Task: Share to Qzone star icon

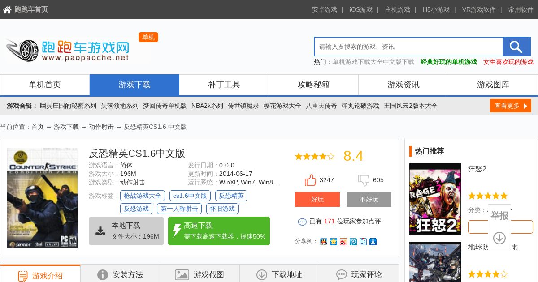Action: (333, 242)
